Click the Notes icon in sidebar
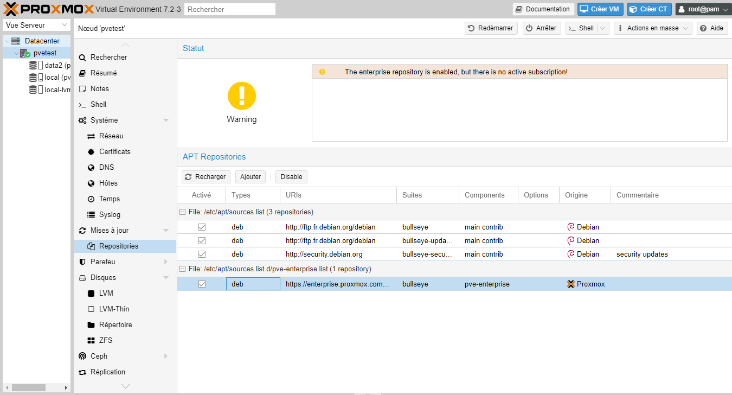The height and width of the screenshot is (395, 732). (82, 89)
